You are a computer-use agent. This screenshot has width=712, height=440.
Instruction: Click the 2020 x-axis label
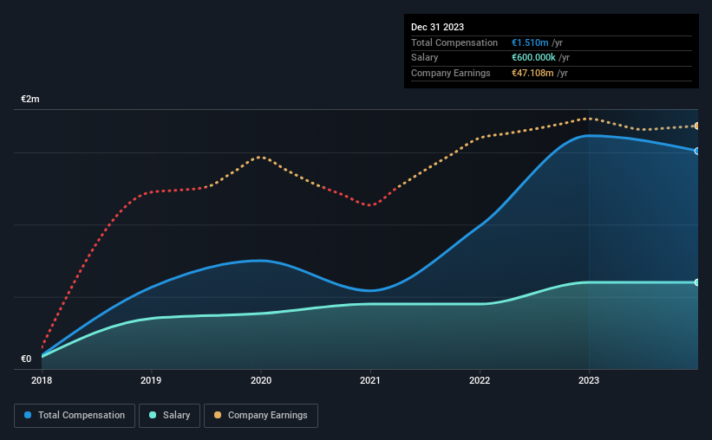[261, 380]
